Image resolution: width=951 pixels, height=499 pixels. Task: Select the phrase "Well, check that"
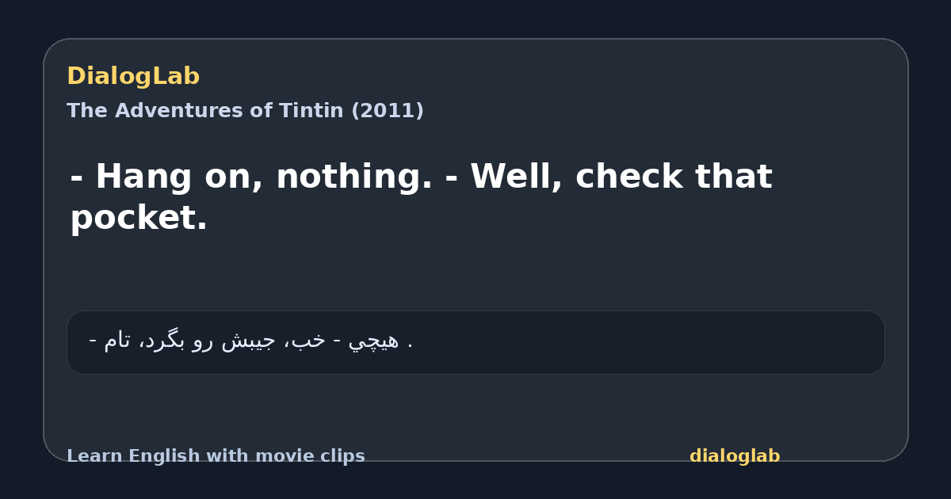point(621,177)
